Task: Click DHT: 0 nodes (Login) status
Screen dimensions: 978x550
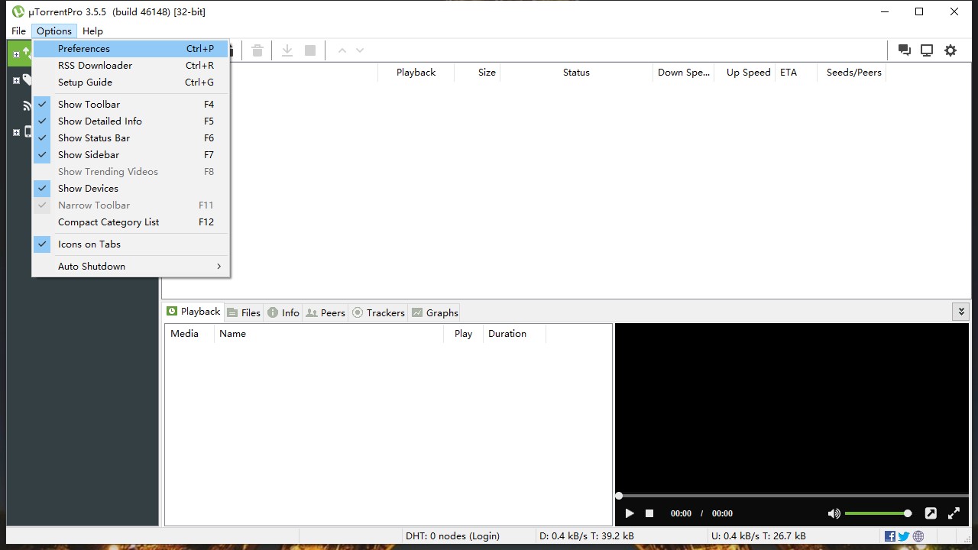Action: 452,536
